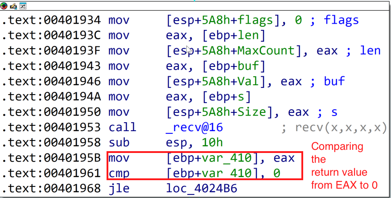Click the cmp instruction mnemonic
This screenshot has width=391, height=198.
pos(119,173)
